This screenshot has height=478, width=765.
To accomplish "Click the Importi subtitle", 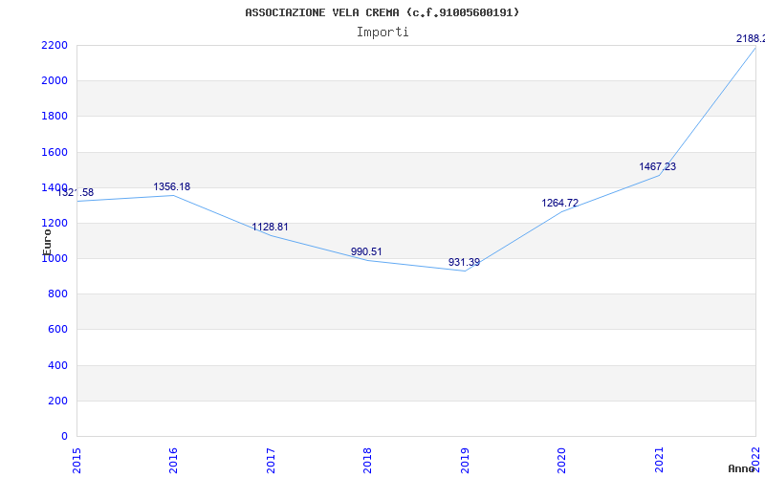I will (x=382, y=33).
